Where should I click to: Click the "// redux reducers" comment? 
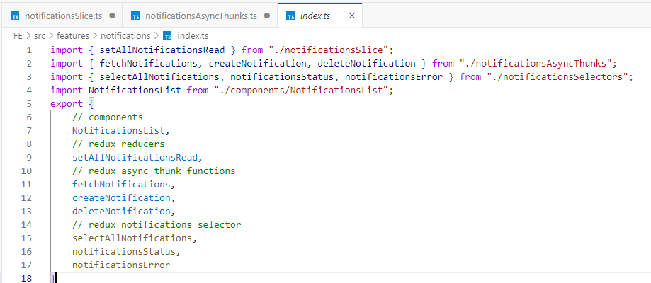(118, 144)
